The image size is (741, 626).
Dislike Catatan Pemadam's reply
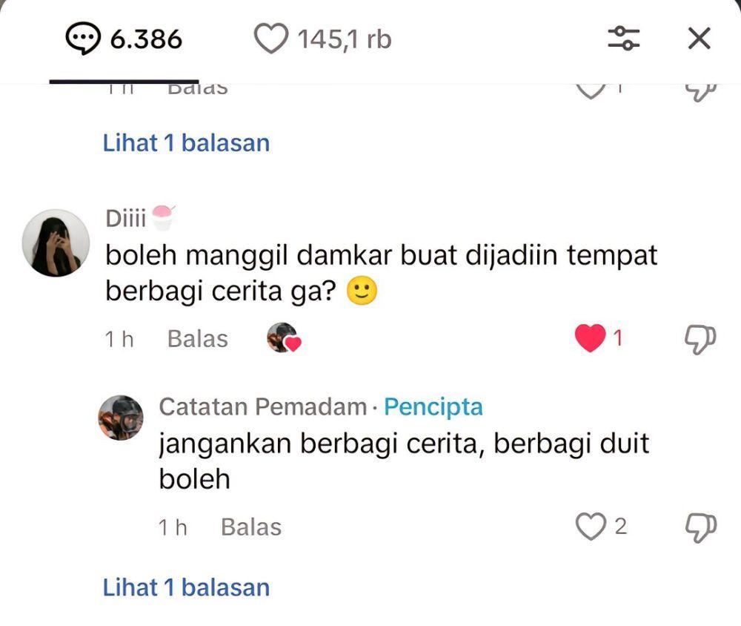pyautogui.click(x=701, y=527)
